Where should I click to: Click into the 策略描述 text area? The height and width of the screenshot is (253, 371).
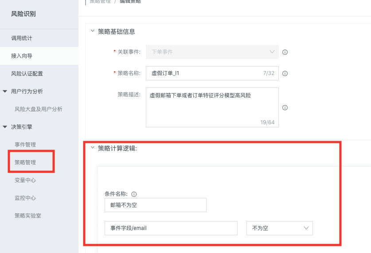pos(212,107)
